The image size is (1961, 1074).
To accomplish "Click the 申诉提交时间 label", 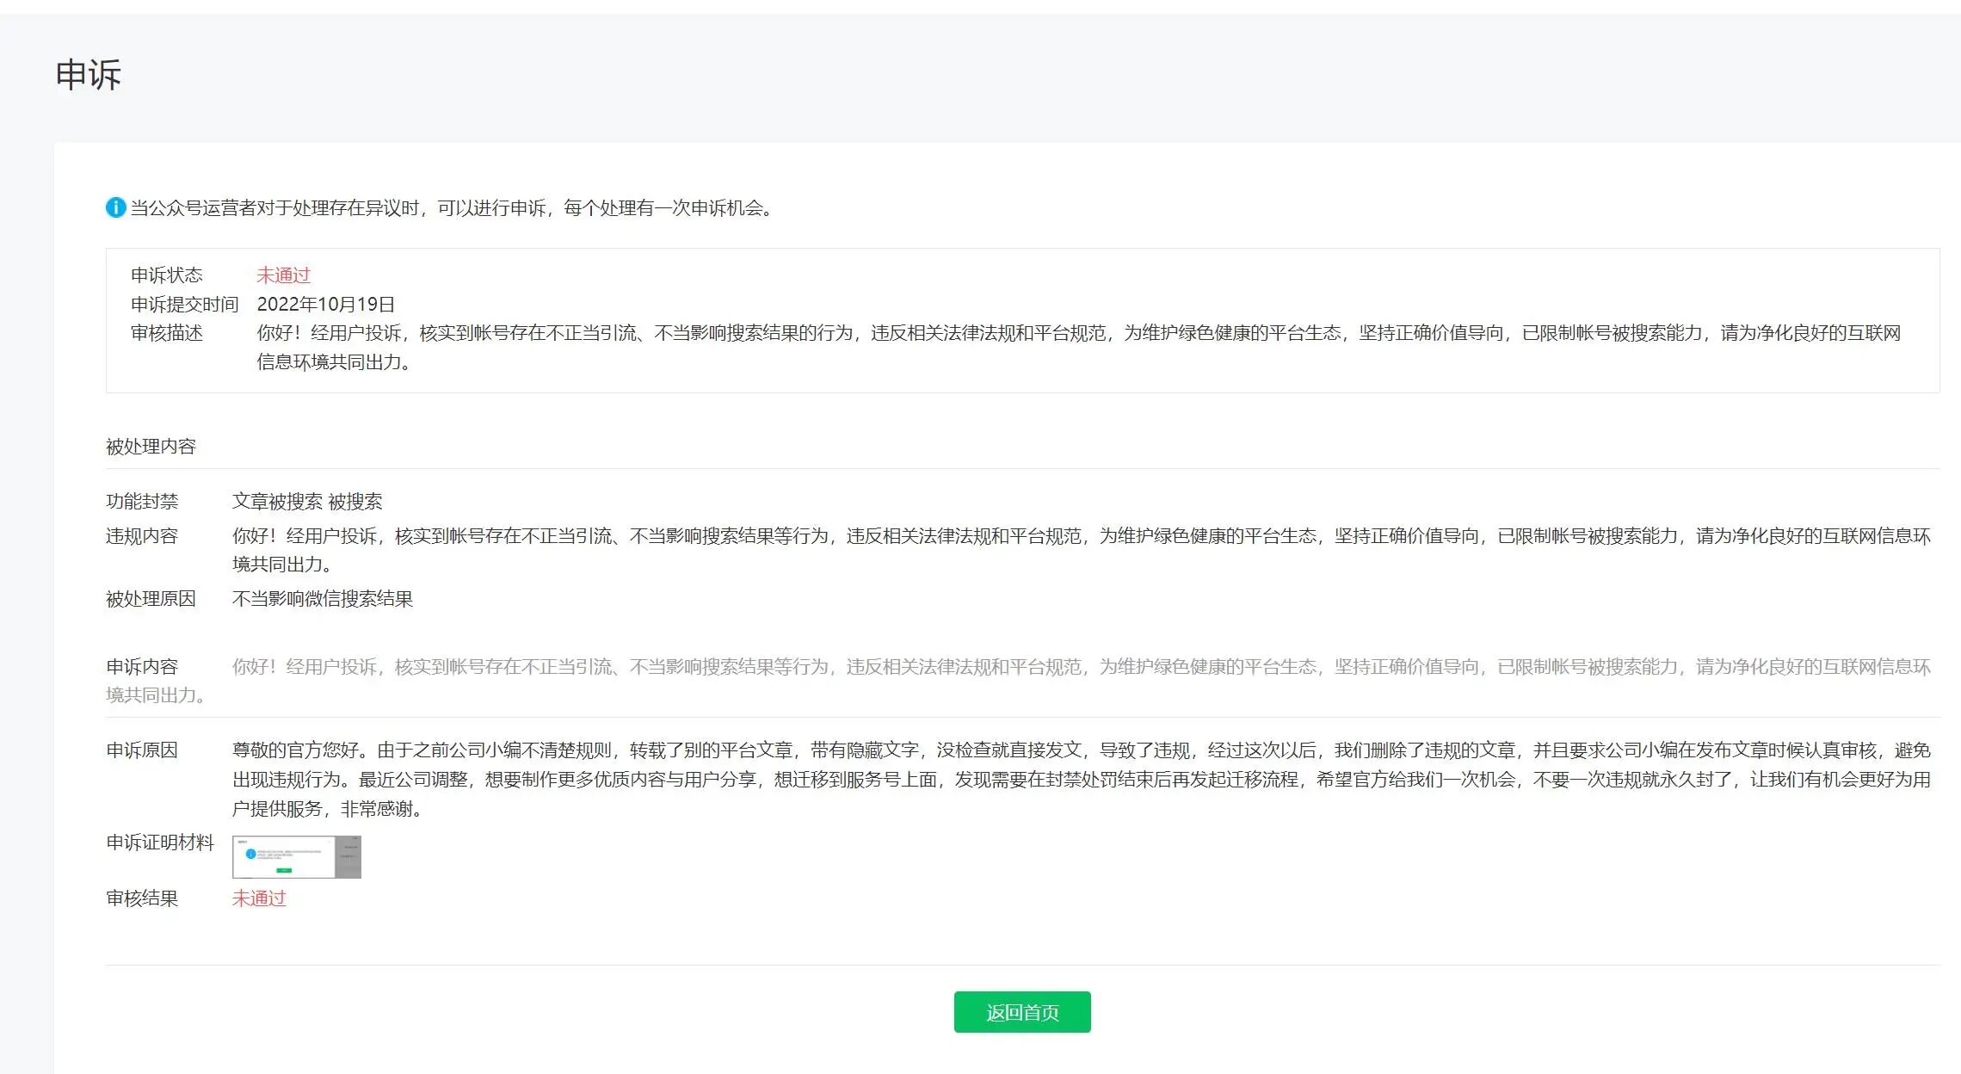I will [x=184, y=304].
